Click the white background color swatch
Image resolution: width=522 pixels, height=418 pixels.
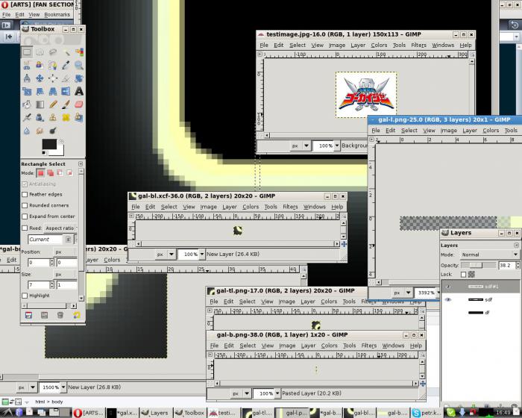59,152
